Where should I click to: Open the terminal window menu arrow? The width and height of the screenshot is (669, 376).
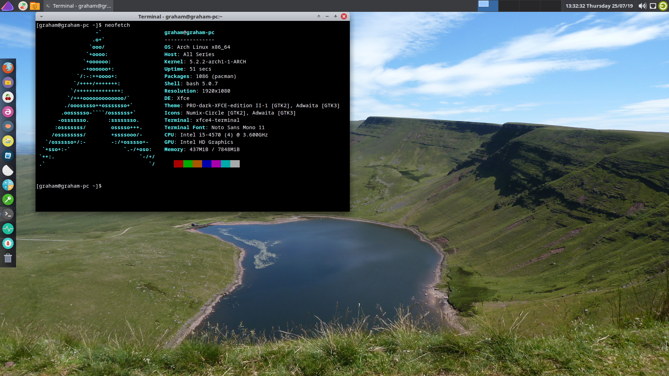point(41,16)
